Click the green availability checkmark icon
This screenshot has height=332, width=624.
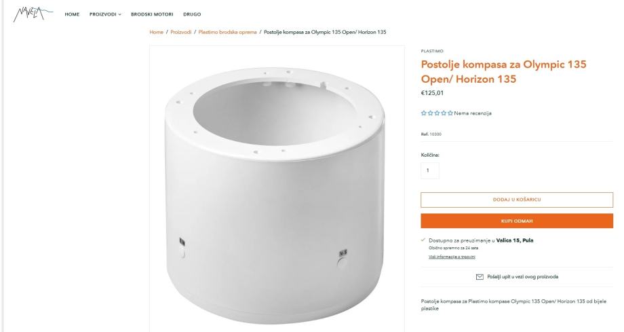pyautogui.click(x=423, y=240)
